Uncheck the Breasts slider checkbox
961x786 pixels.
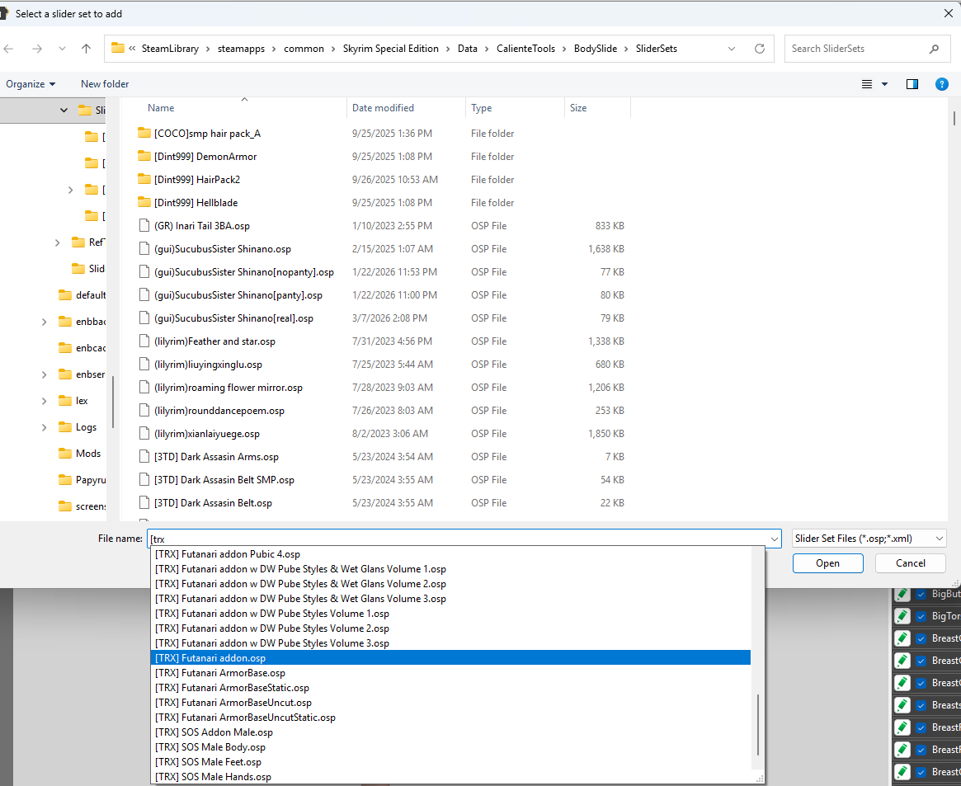921,705
